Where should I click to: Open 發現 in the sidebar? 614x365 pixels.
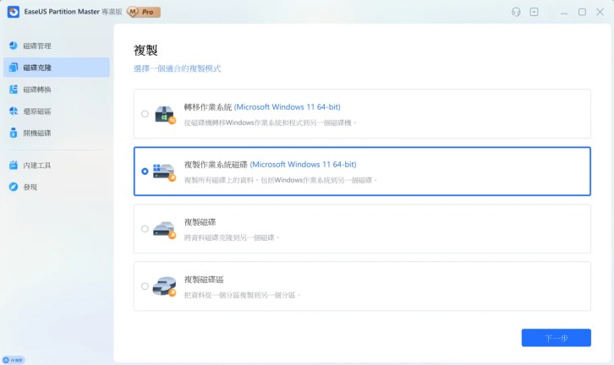pyautogui.click(x=57, y=187)
